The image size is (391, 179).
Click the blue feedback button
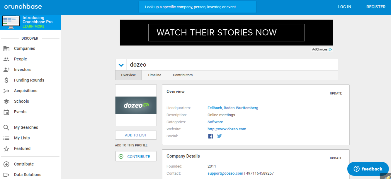[368, 169]
